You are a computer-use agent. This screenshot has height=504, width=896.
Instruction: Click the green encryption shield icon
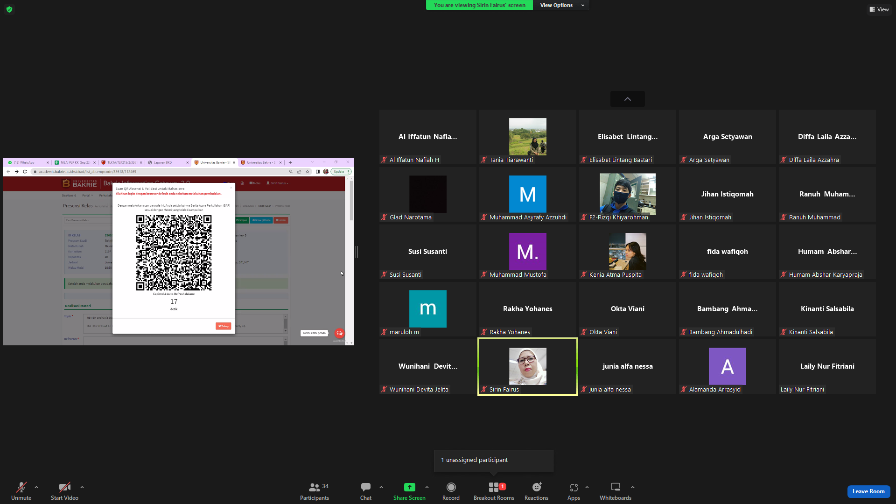click(x=9, y=9)
